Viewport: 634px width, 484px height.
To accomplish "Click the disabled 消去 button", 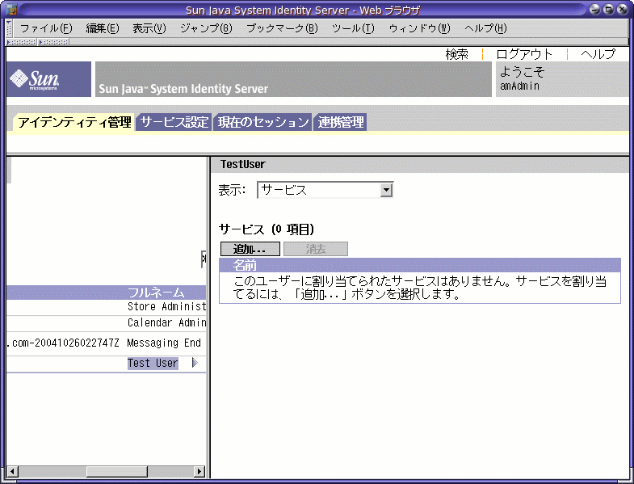I will point(315,249).
